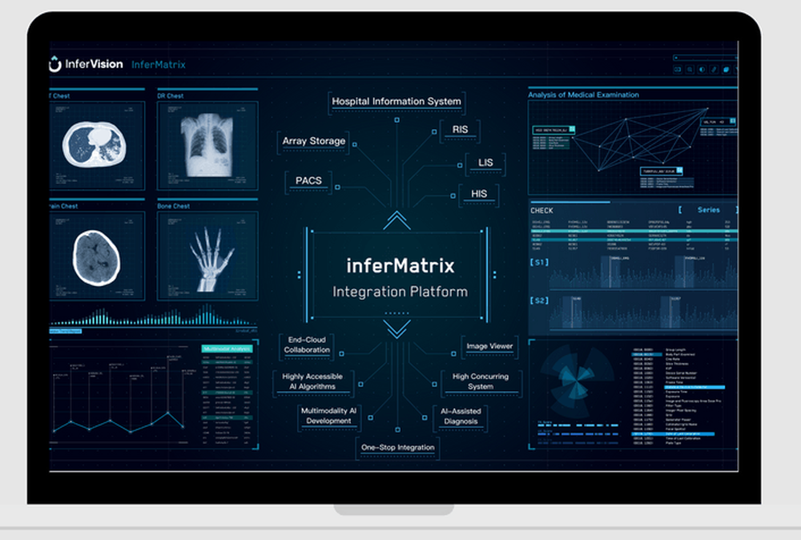Click One-Stop Integration node

(x=398, y=448)
